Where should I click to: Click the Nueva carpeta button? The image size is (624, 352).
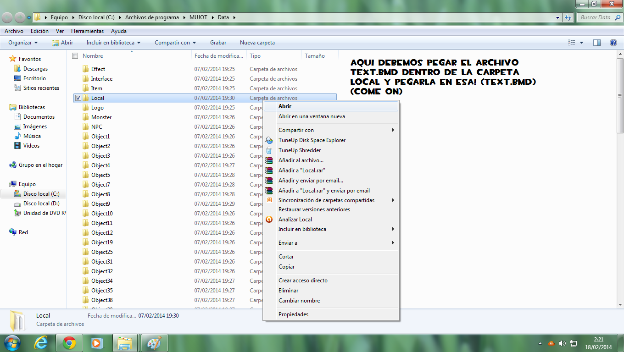pyautogui.click(x=257, y=43)
